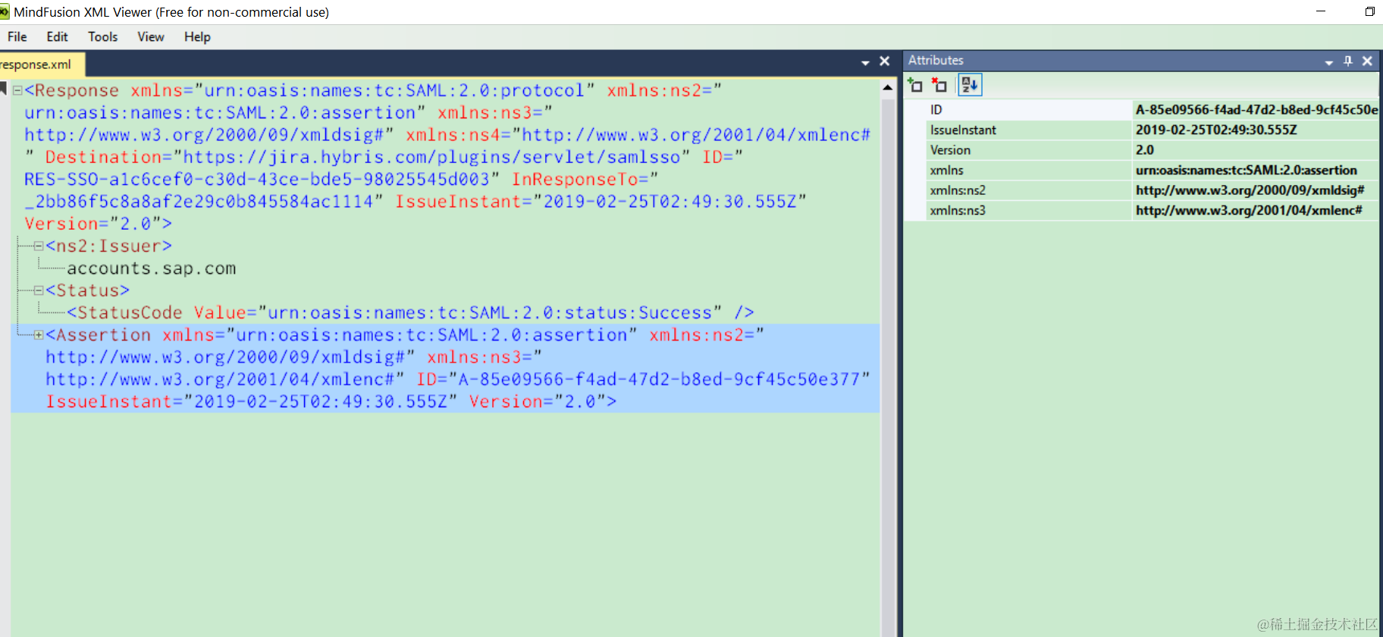The height and width of the screenshot is (637, 1383).
Task: Click the Delete attribute icon with red X
Action: click(939, 85)
